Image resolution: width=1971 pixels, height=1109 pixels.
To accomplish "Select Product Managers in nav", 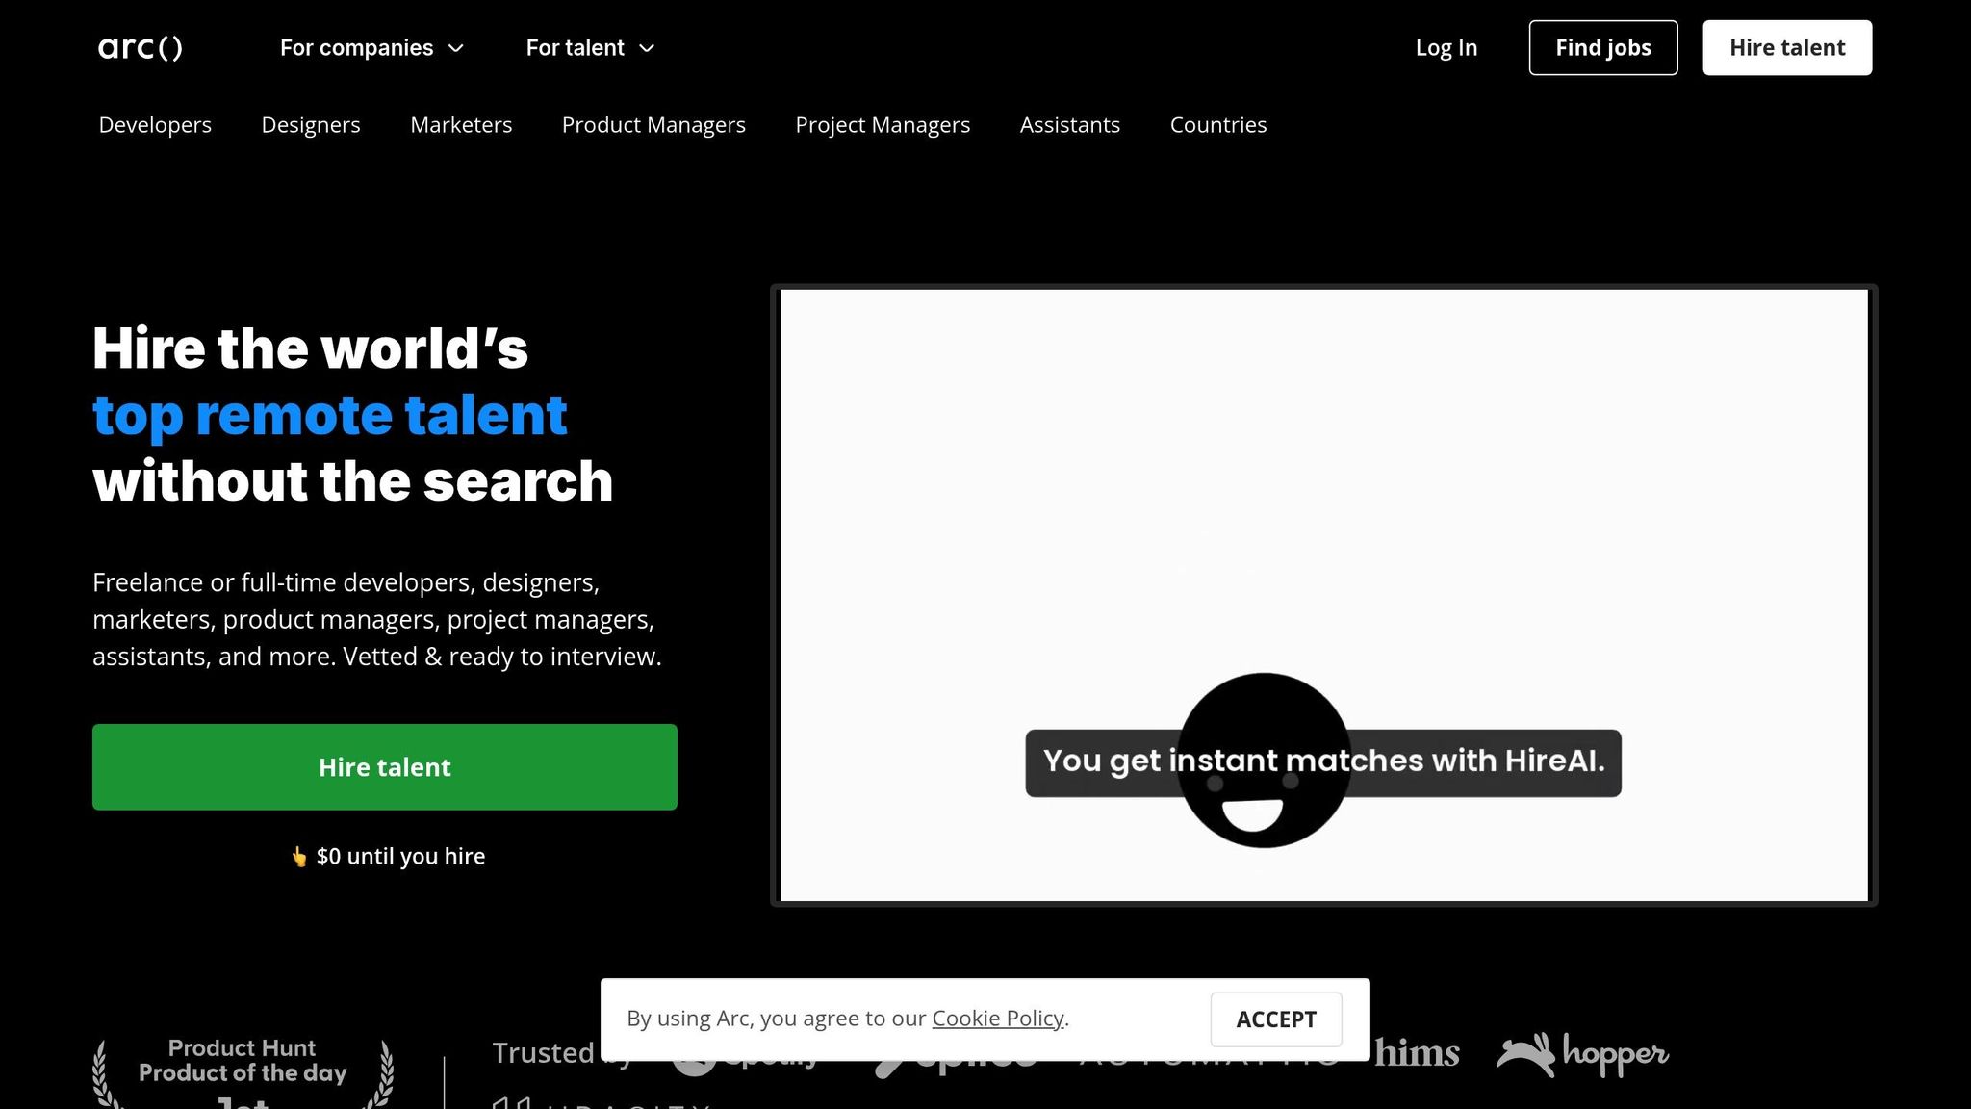I will [653, 125].
